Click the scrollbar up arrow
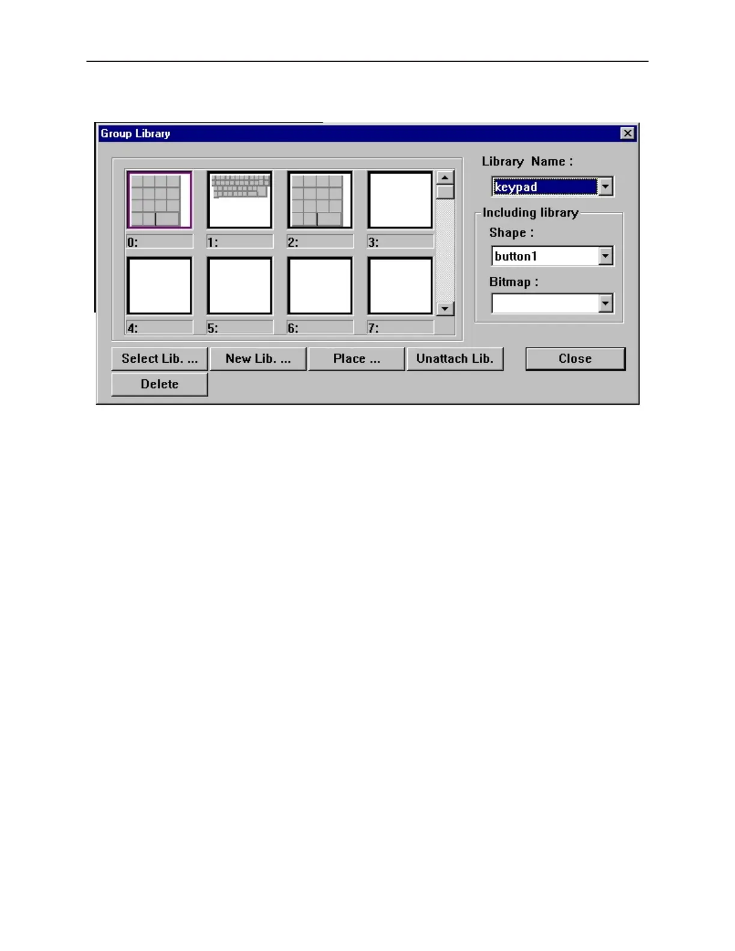Viewport: 735px width, 951px height. 445,178
